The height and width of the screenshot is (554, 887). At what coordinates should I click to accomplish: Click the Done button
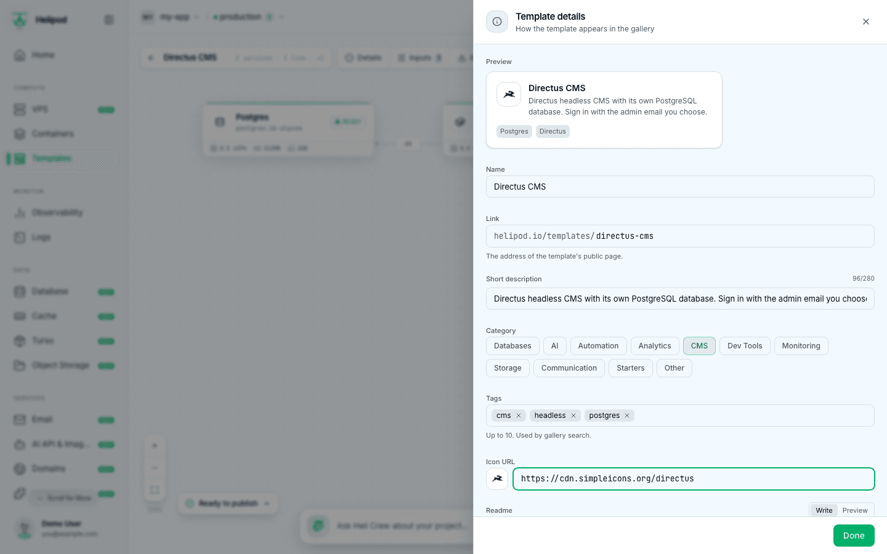click(x=854, y=536)
